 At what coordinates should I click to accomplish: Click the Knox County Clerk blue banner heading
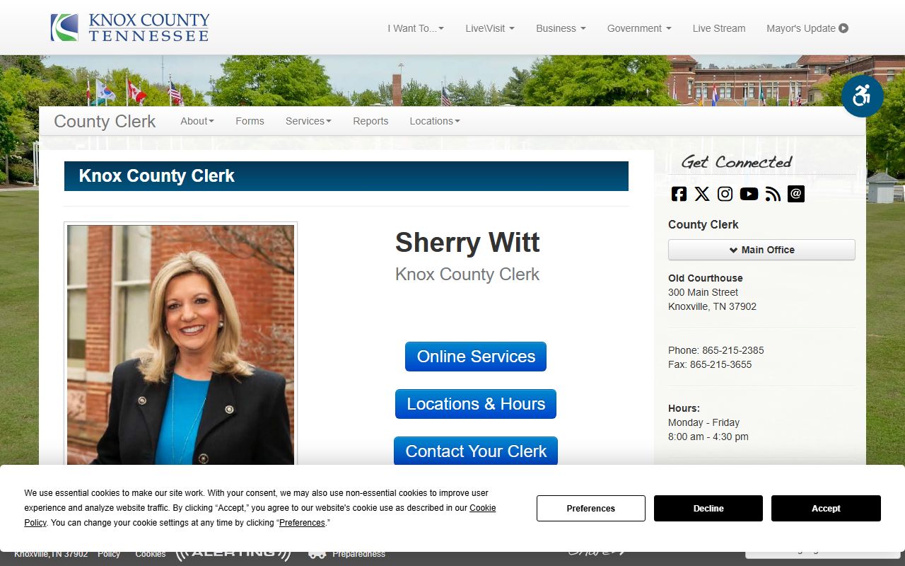click(346, 176)
